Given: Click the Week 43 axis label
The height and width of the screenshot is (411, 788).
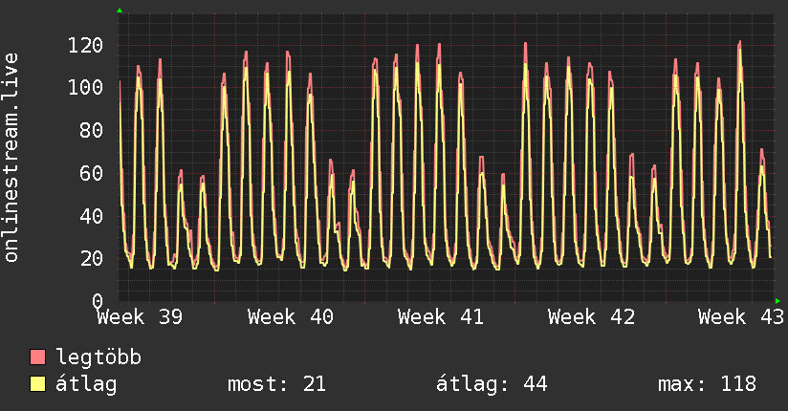Looking at the screenshot, I should point(741,317).
